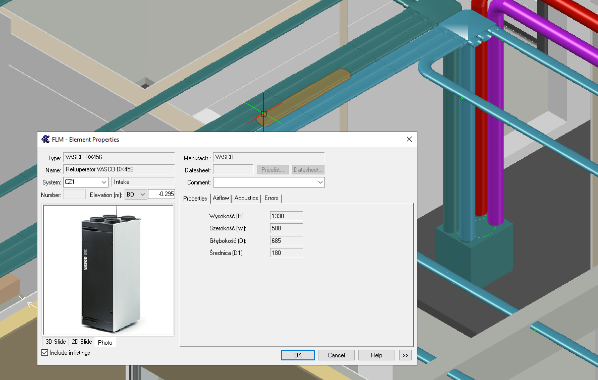Open Help for element properties
The width and height of the screenshot is (598, 380).
pyautogui.click(x=376, y=355)
